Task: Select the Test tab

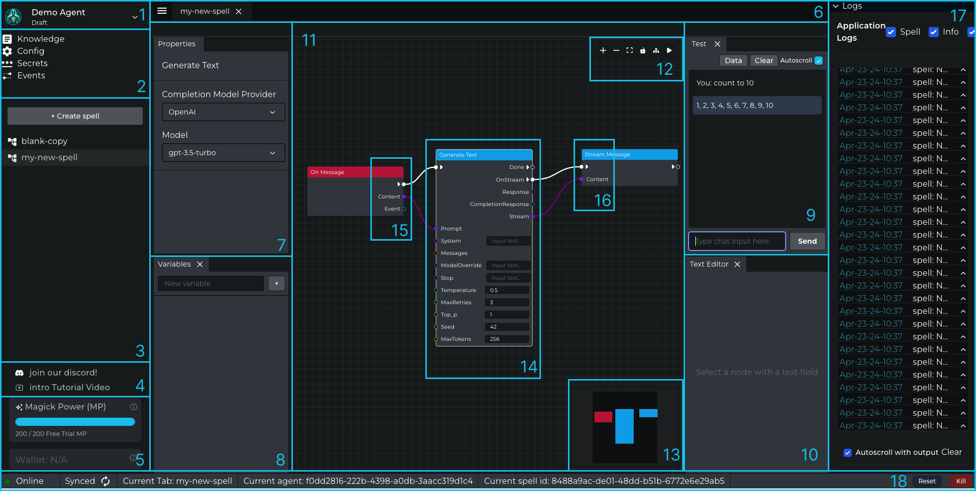Action: click(x=699, y=44)
